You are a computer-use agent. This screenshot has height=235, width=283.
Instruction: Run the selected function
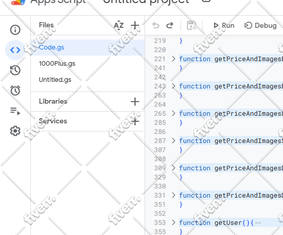pos(224,25)
